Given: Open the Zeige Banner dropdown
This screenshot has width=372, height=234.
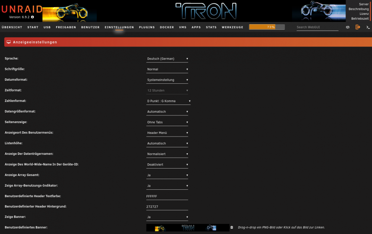Looking at the screenshot, I should coord(167,217).
